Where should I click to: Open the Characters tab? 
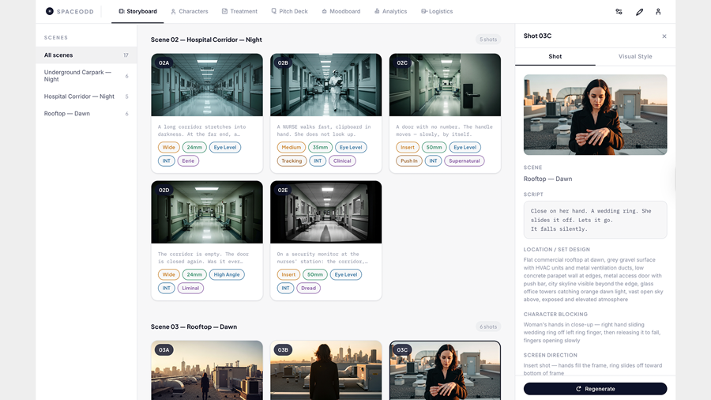pyautogui.click(x=190, y=11)
